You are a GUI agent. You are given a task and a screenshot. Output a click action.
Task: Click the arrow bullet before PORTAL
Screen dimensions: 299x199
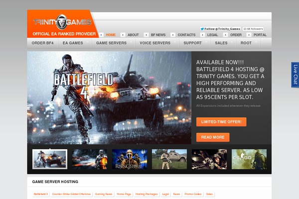coord(249,35)
